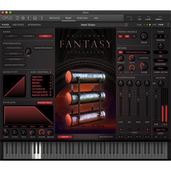Toggle the Release Trails button
Screen dimensions: 171x171
tap(45, 103)
